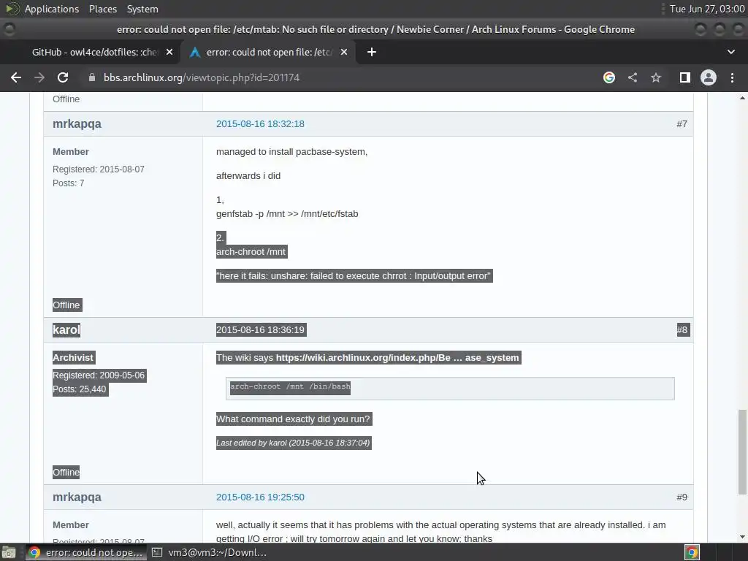Click username mrkapqa in post #7
Screen dimensions: 748x561
click(x=77, y=124)
